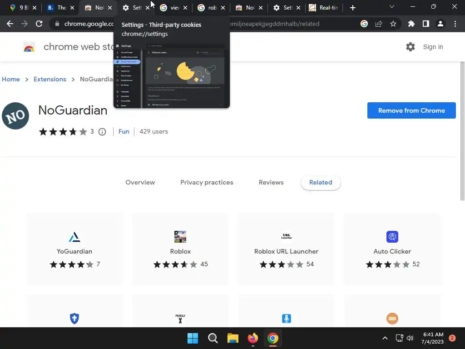
Task: Go to Home breadcrumb
Action: click(11, 79)
